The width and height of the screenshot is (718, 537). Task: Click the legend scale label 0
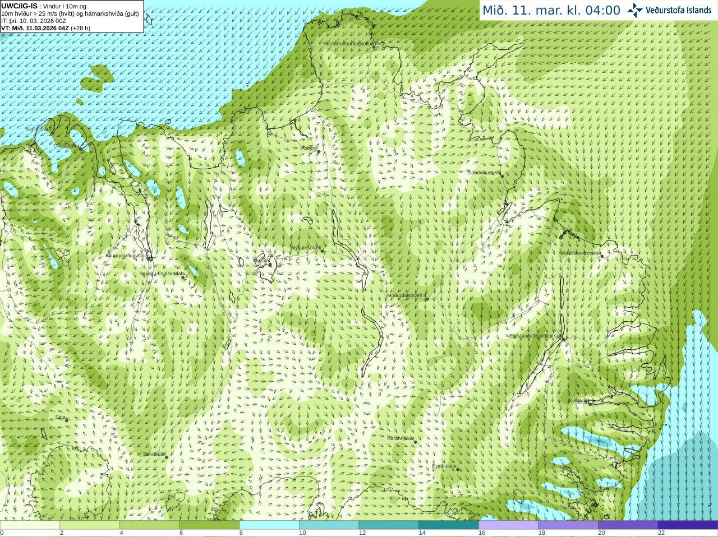point(2,533)
